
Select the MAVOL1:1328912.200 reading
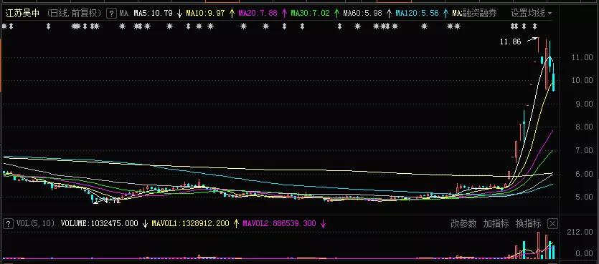[x=190, y=224]
